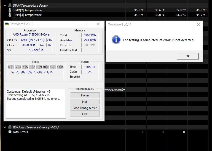The image size is (212, 151).
Task: Select test number 9 box
Action: coord(41,67)
